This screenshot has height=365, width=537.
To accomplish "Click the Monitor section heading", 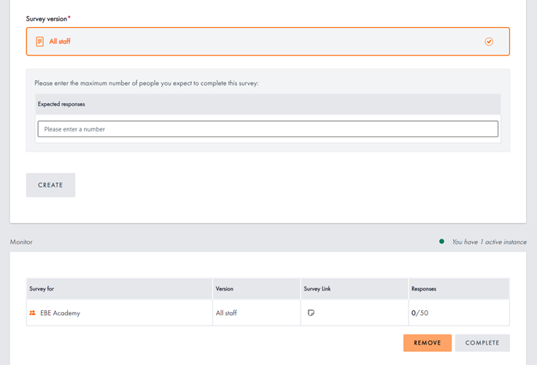I will click(21, 242).
